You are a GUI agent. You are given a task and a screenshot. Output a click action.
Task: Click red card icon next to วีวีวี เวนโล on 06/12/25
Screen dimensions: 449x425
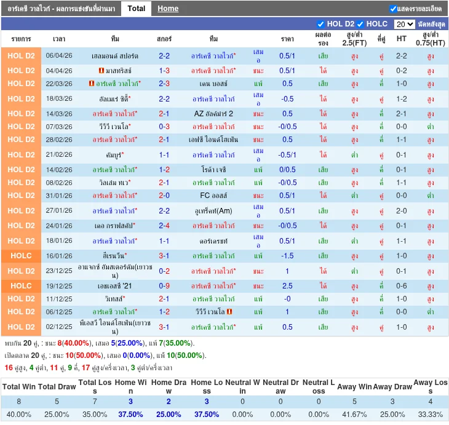229,312
